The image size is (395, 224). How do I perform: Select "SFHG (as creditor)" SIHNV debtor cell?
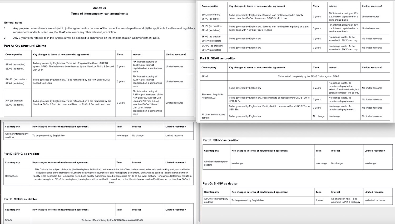coord(214,39)
